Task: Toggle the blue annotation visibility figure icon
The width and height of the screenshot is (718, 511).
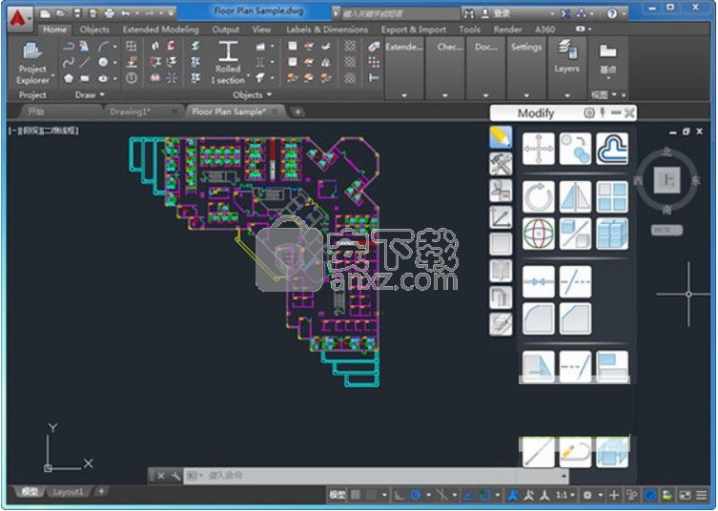Action: (x=512, y=495)
